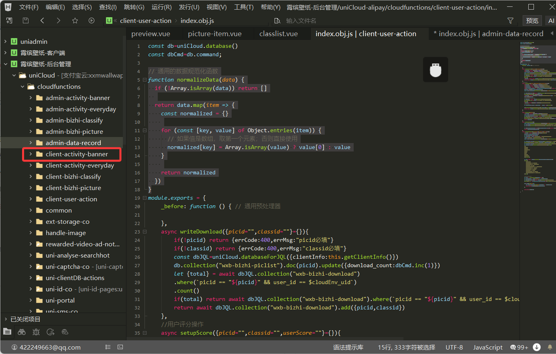Open the debug bug panel icon
This screenshot has height=354, width=556.
click(36, 332)
